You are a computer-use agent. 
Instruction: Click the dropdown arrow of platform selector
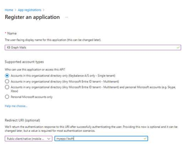[x=49, y=138]
